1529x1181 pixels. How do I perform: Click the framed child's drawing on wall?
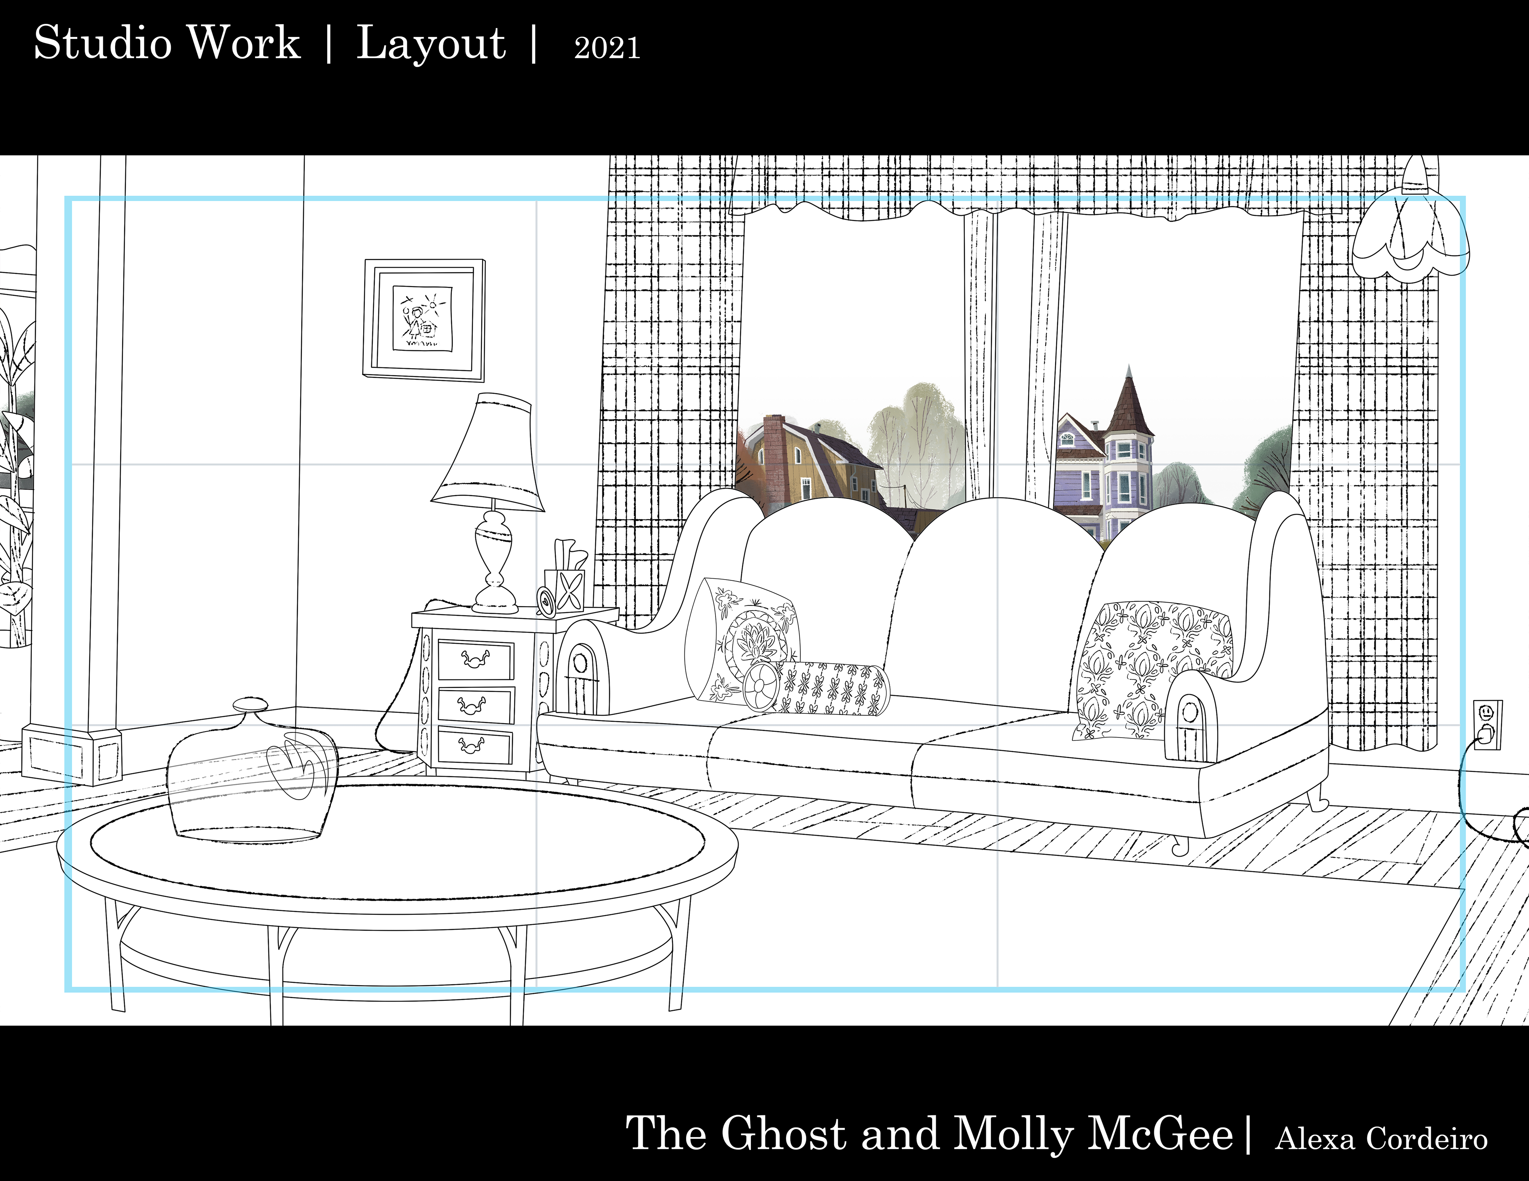[x=424, y=320]
